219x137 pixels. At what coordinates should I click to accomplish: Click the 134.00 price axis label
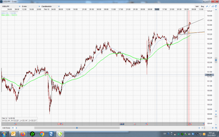pyautogui.click(x=210, y=16)
